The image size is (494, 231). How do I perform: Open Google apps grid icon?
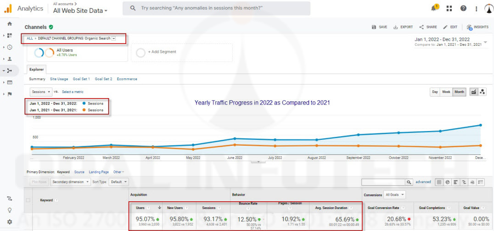(449, 9)
